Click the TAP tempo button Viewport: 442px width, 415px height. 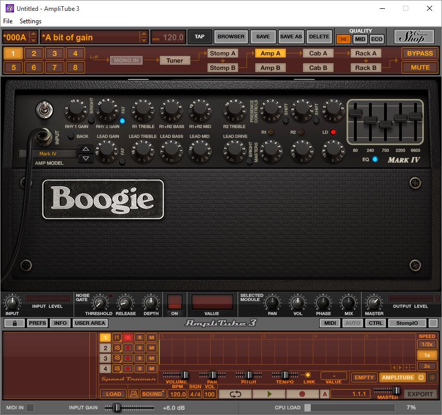[200, 37]
